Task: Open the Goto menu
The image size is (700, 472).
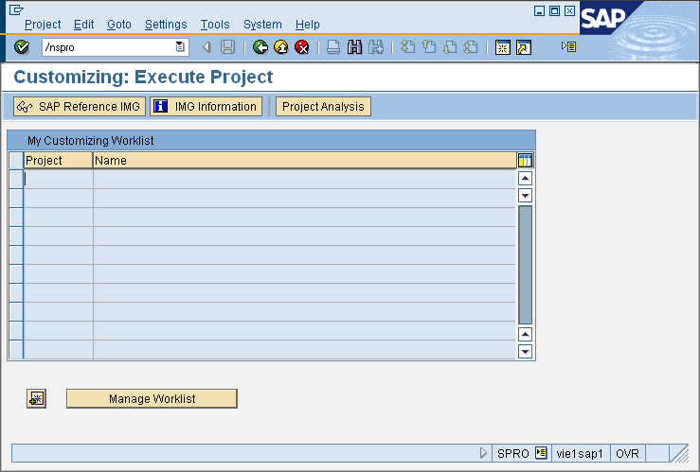Action: [x=119, y=25]
